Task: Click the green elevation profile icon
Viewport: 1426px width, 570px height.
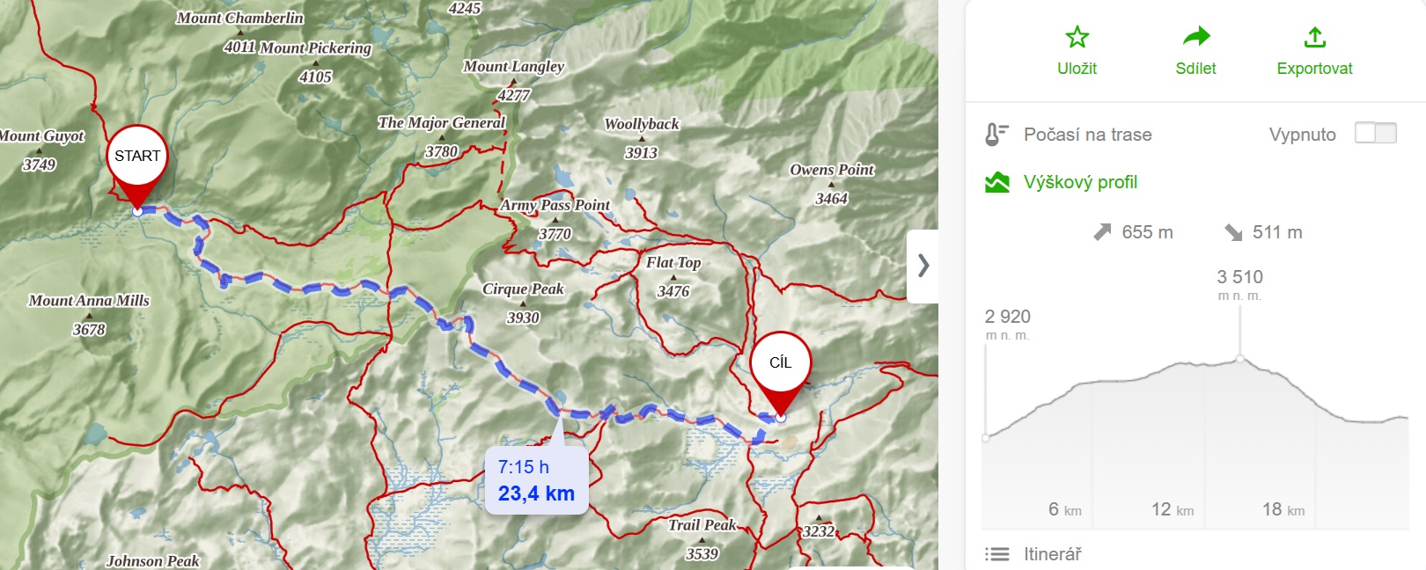Action: (x=996, y=182)
